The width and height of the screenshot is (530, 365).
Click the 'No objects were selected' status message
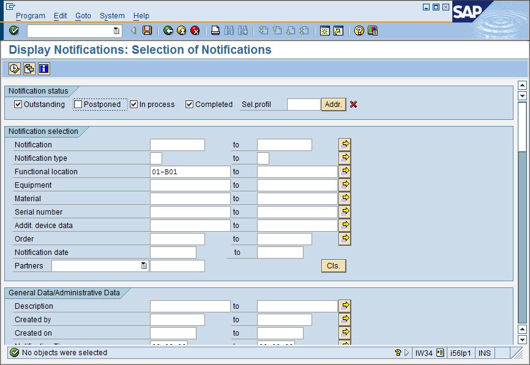[x=64, y=353]
